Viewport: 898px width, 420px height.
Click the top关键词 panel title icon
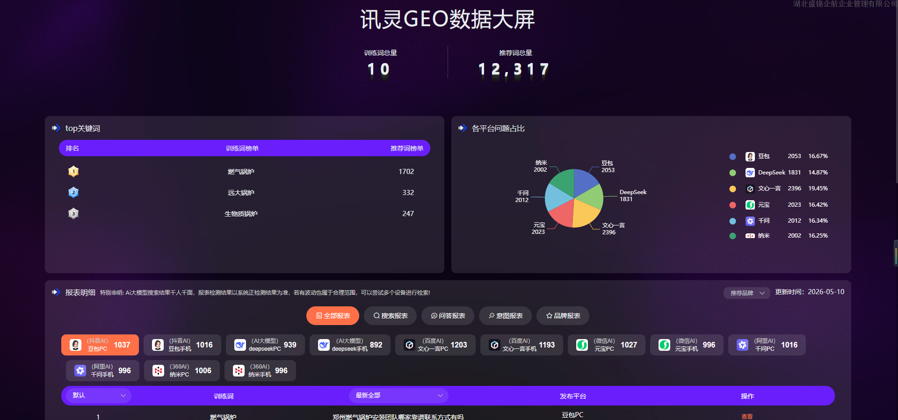56,128
